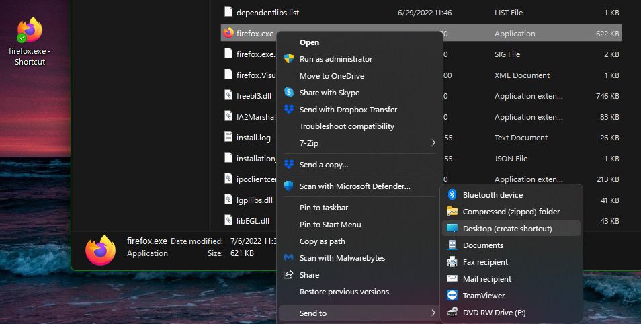Click the SIG File type cell
The image size is (641, 324).
click(507, 54)
